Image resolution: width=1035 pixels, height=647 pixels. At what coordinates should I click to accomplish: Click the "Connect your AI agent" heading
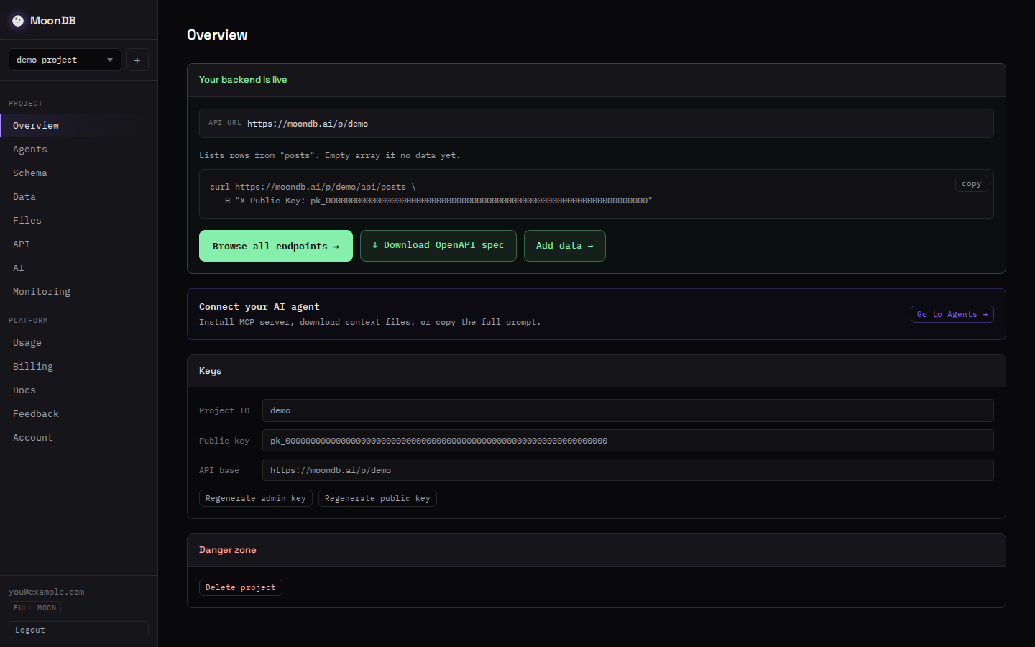(x=259, y=307)
